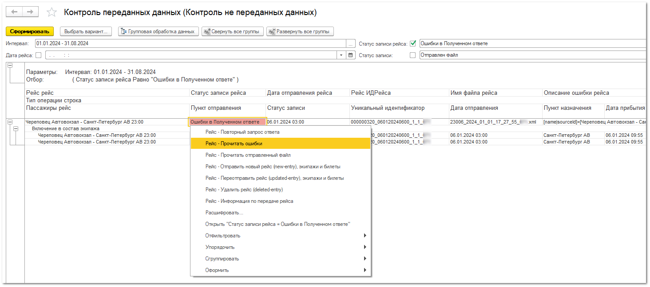Select Рейс - Прочитать ошибки menu item
Viewport: 650px width, 287px height.
click(280, 143)
